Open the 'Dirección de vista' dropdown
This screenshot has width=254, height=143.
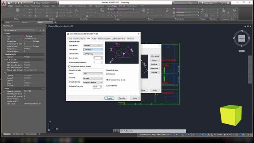tap(92, 82)
